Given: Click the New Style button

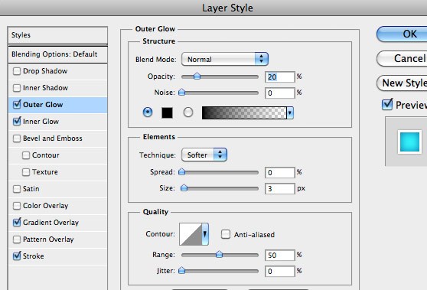Looking at the screenshot, I should 402,83.
